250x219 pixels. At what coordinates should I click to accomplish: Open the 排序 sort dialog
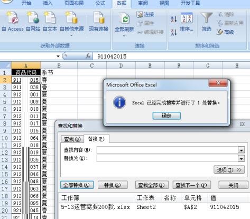(x=187, y=22)
